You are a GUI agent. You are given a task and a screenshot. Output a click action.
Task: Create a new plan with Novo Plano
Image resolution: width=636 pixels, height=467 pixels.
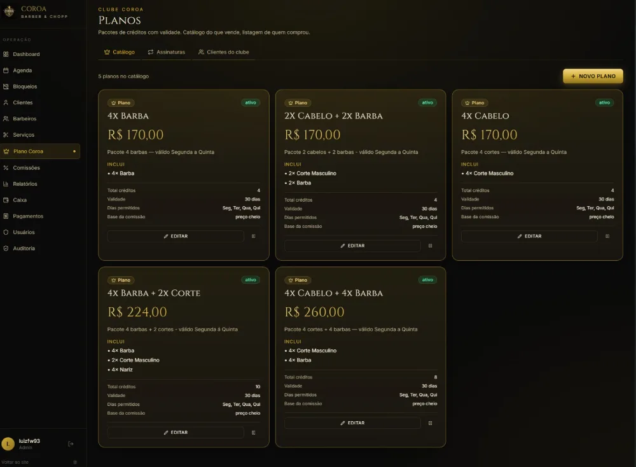(593, 76)
